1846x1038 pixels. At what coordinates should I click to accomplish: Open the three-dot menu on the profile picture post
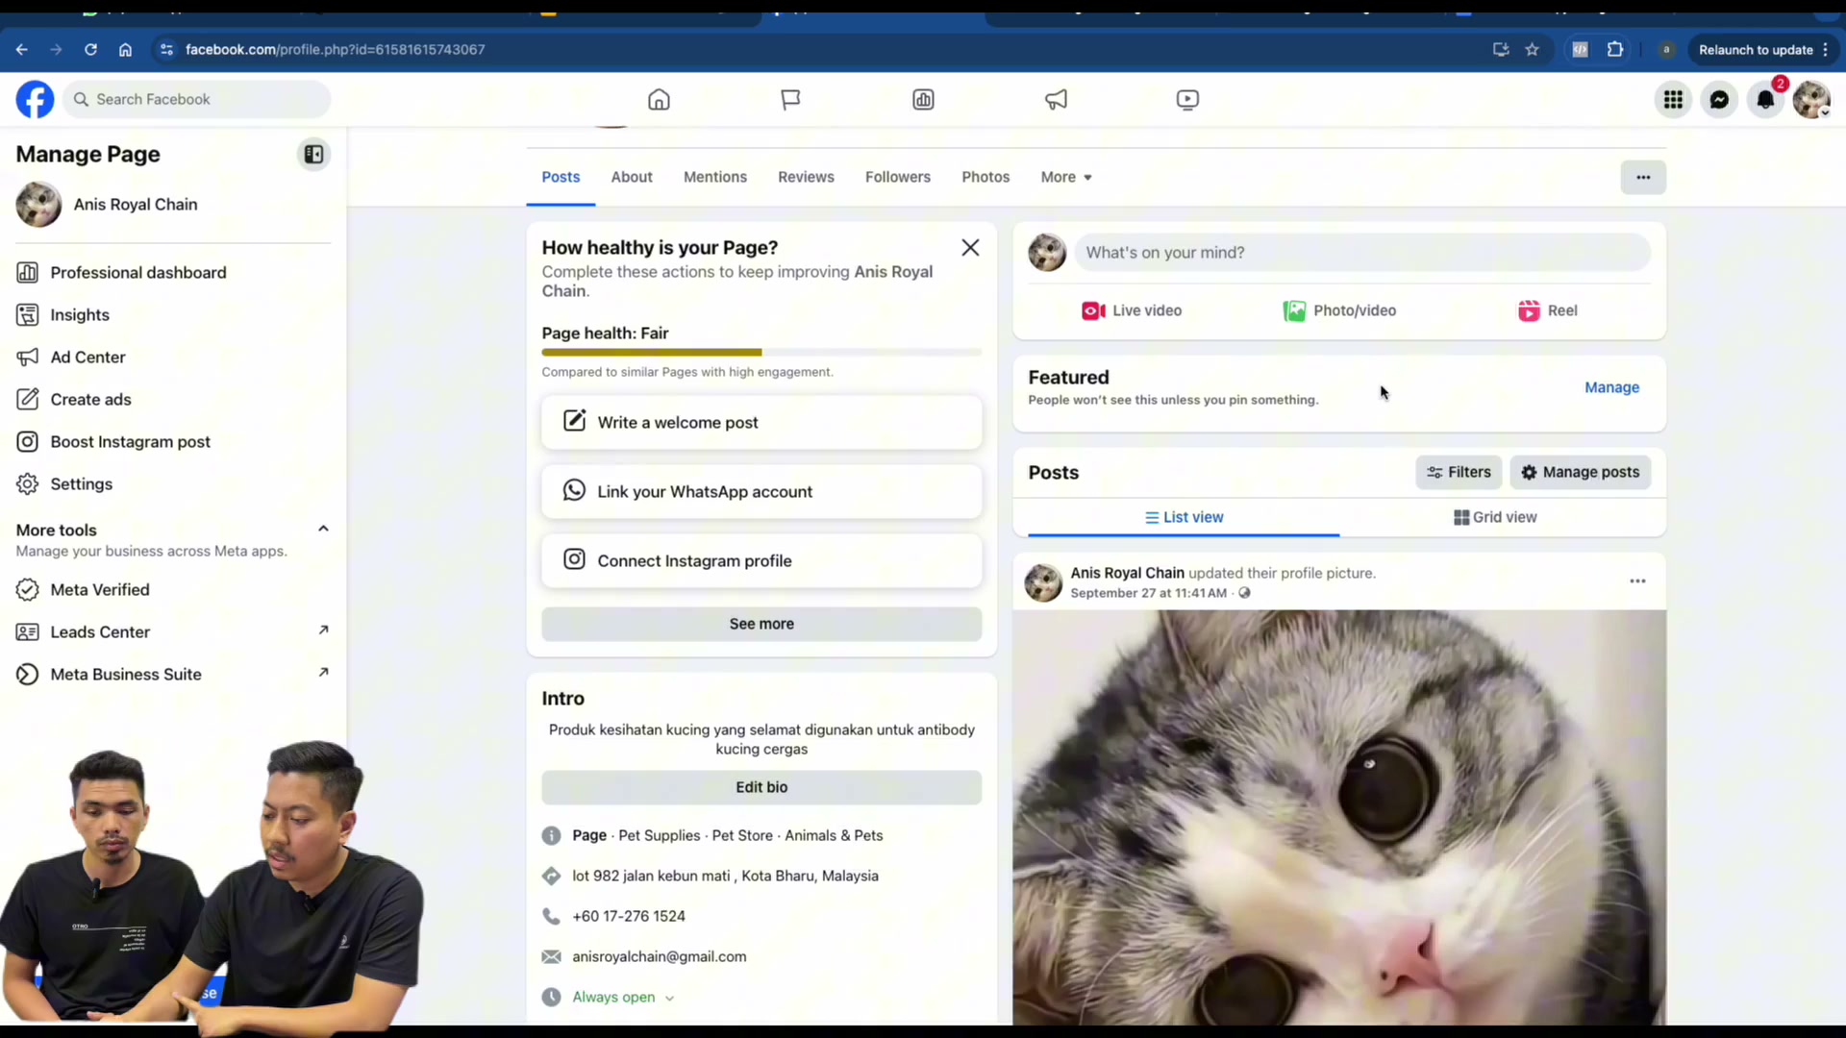pos(1637,581)
